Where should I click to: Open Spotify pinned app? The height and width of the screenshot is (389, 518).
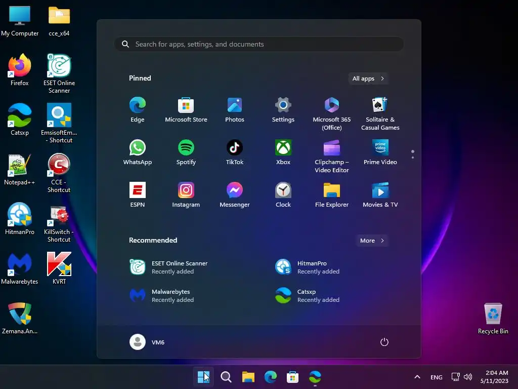[x=186, y=152]
